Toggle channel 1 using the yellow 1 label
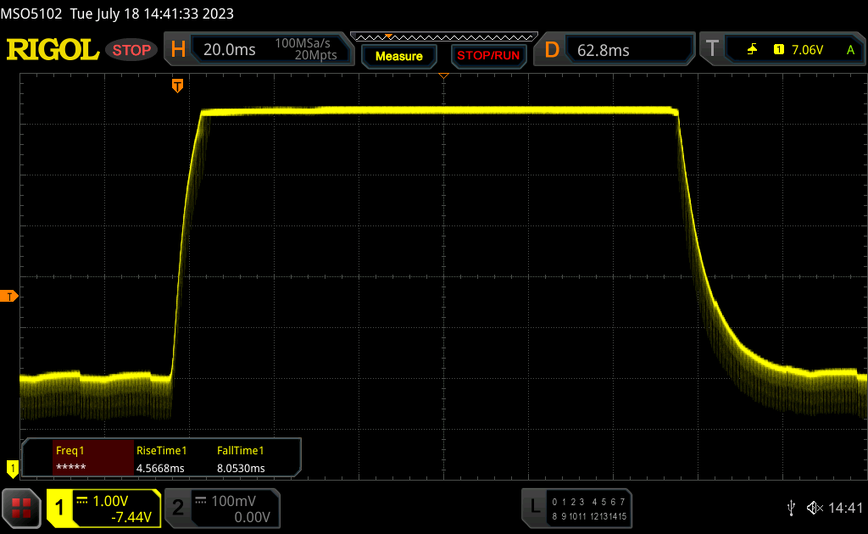 point(59,508)
